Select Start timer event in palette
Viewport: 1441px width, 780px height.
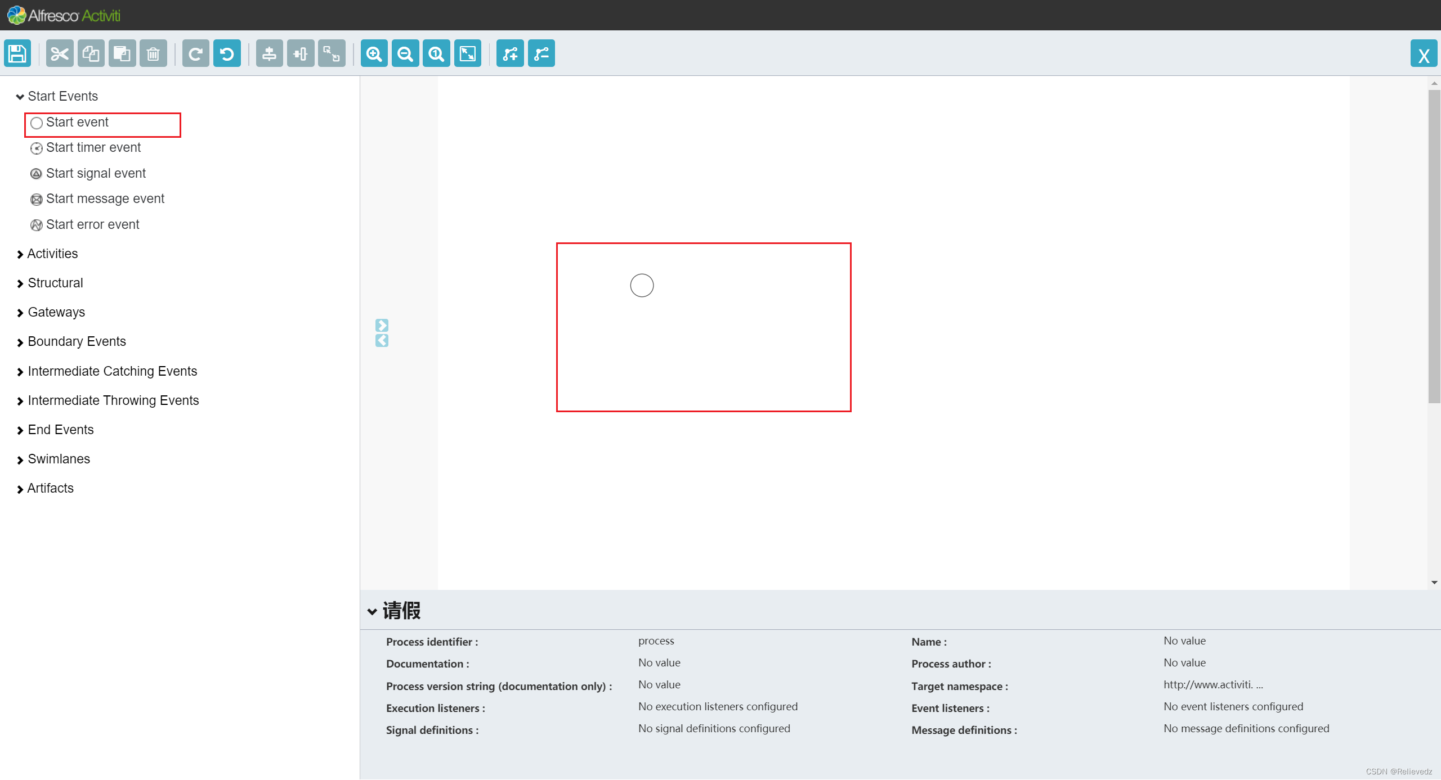click(x=93, y=148)
